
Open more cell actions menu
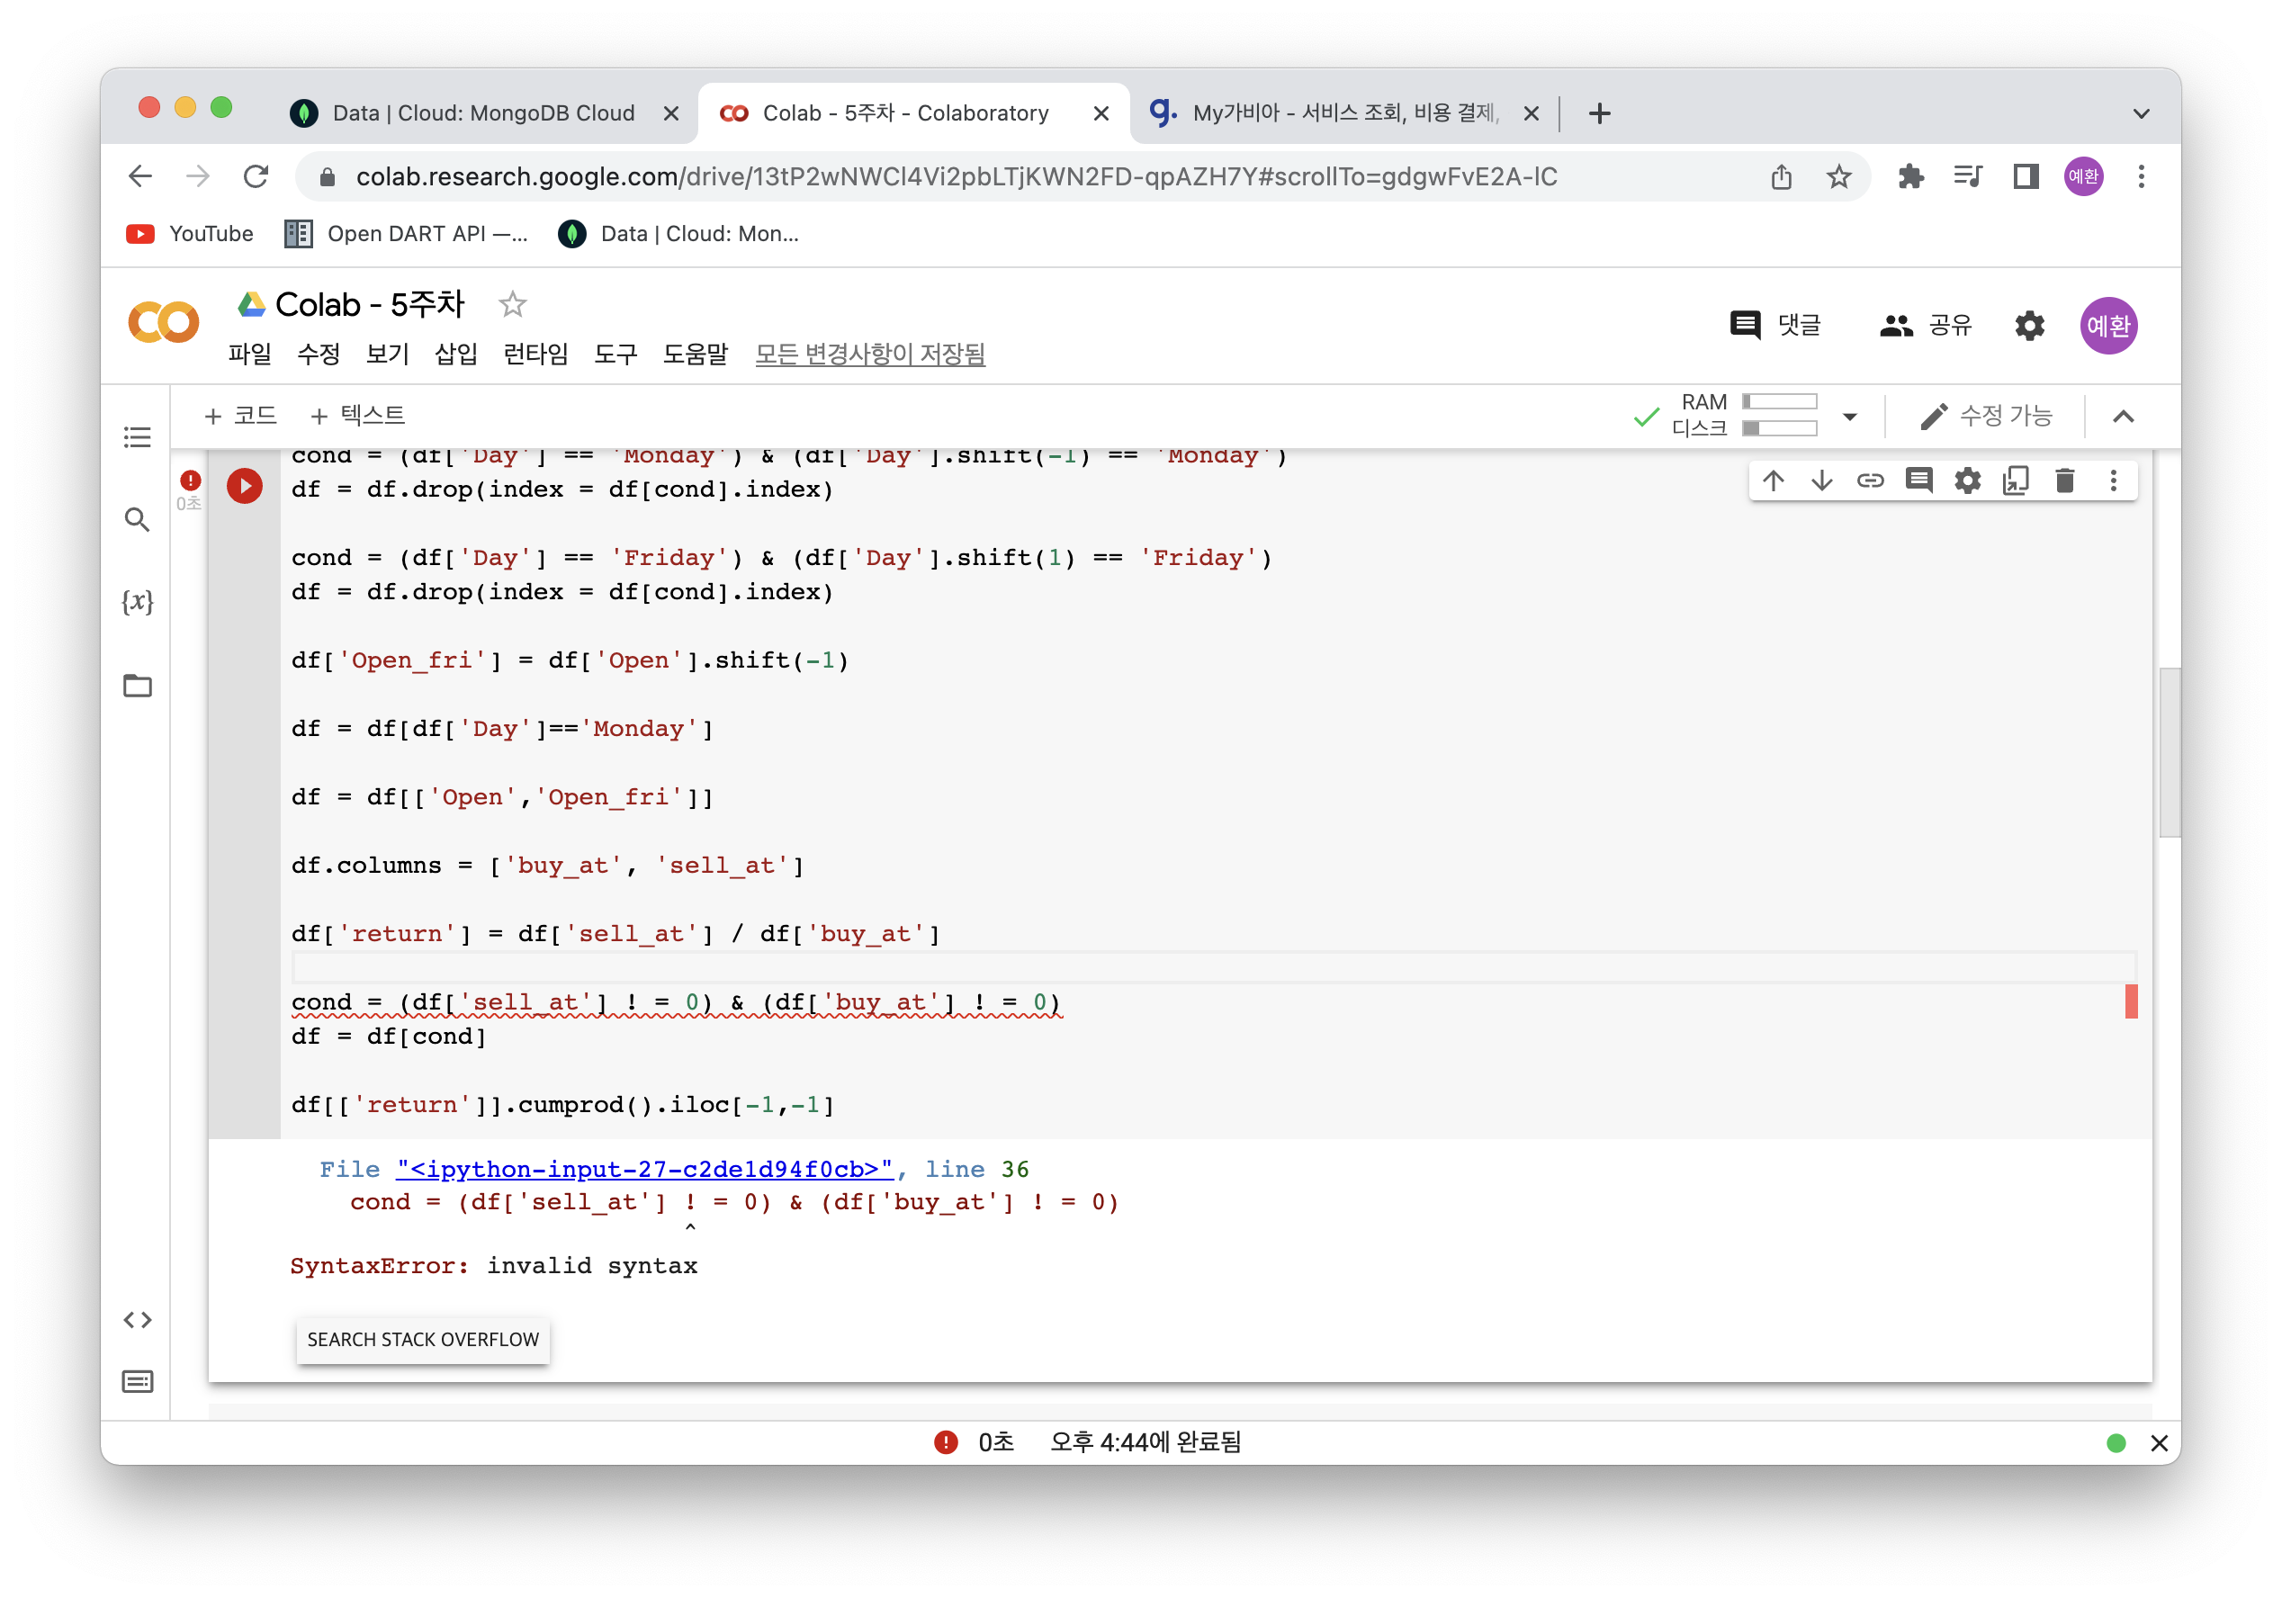pyautogui.click(x=2113, y=481)
